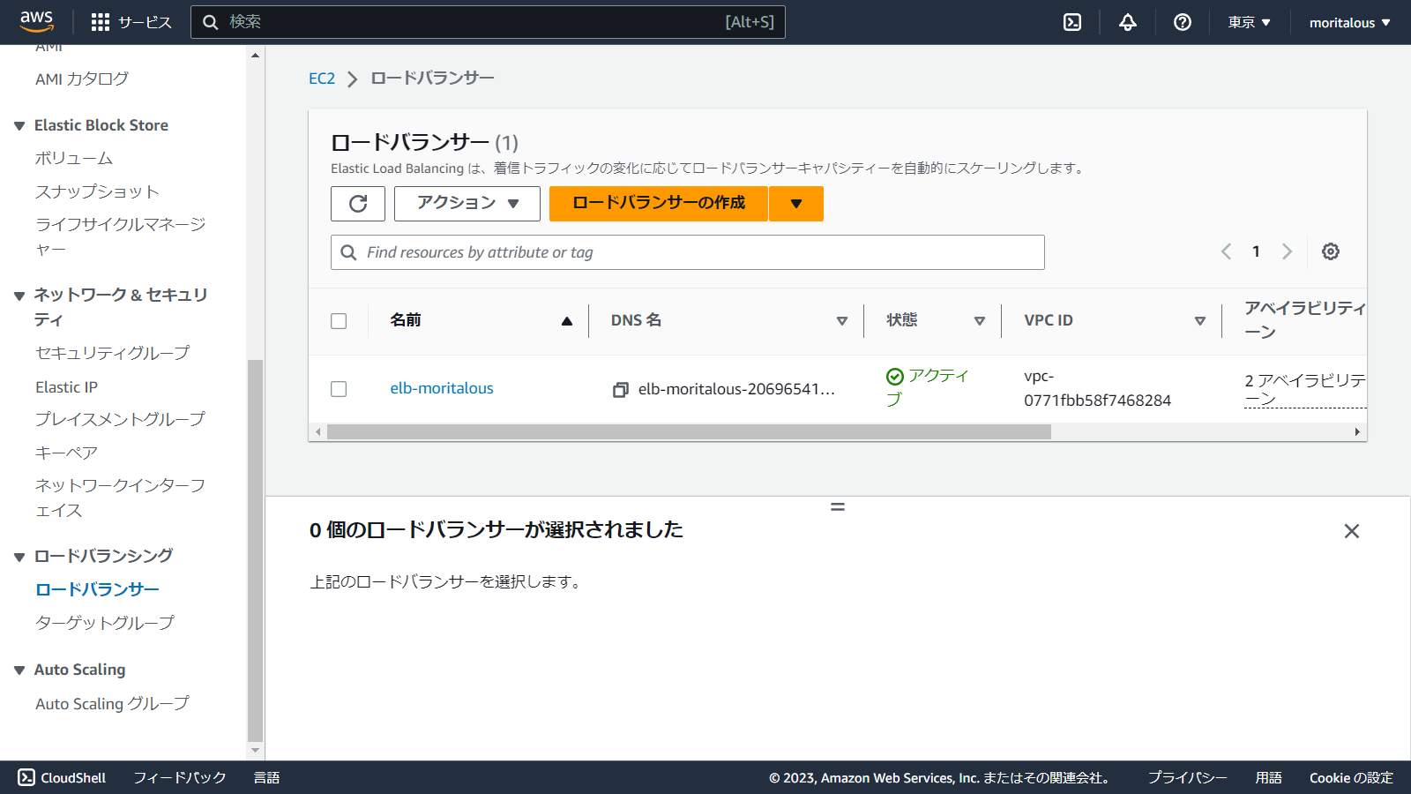Click the ロードバランサーの作成 button
This screenshot has width=1411, height=794.
click(658, 204)
